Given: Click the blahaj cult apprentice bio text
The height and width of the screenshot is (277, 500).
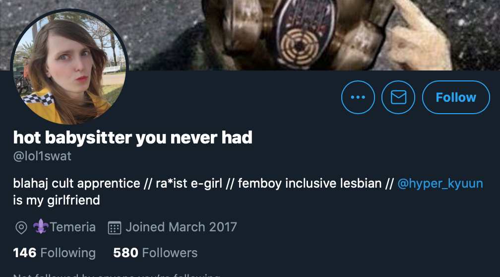Looking at the screenshot, I should click(x=76, y=184).
